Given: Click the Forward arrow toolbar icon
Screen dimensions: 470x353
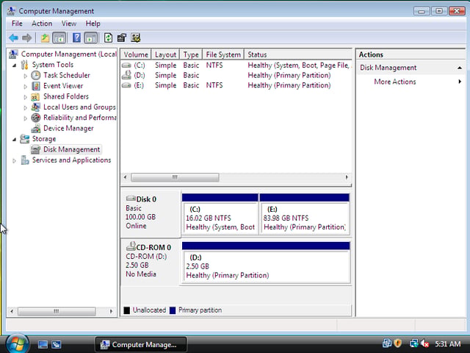Looking at the screenshot, I should click(x=27, y=38).
